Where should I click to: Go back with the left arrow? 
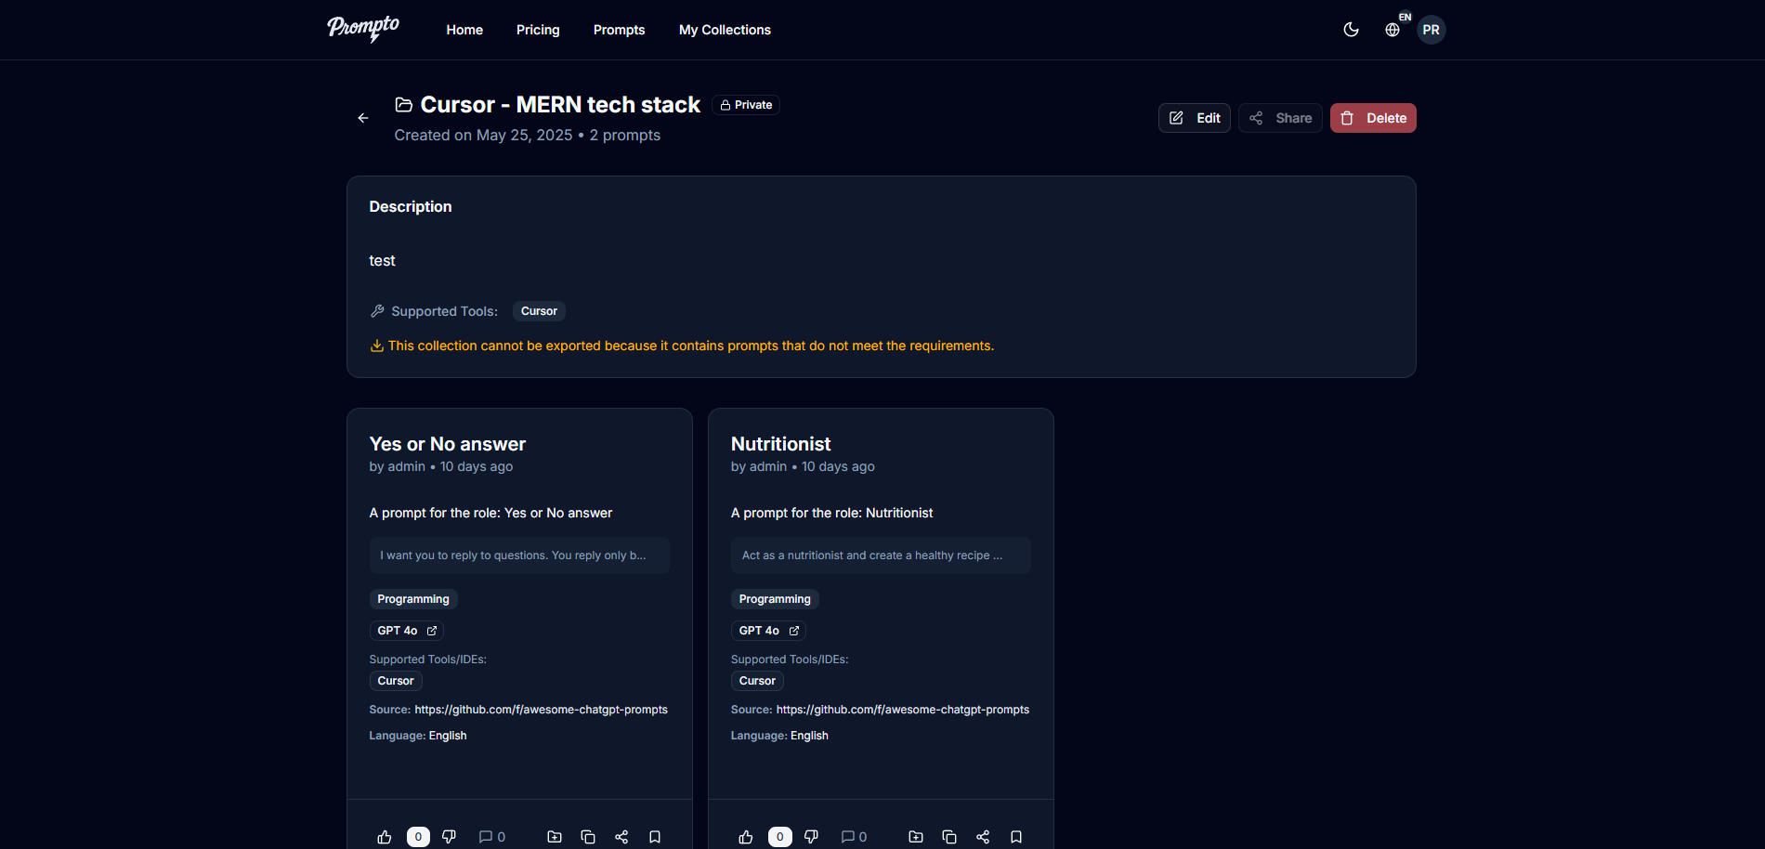tap(363, 118)
